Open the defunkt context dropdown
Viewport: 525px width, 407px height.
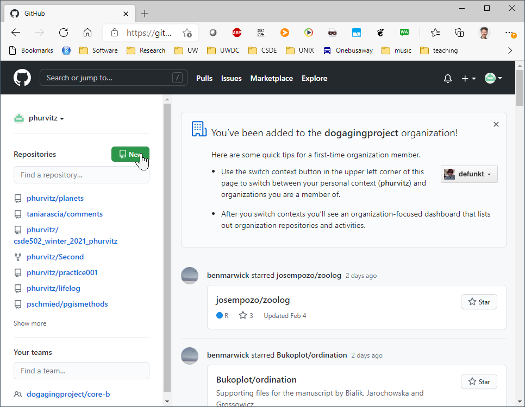(468, 174)
